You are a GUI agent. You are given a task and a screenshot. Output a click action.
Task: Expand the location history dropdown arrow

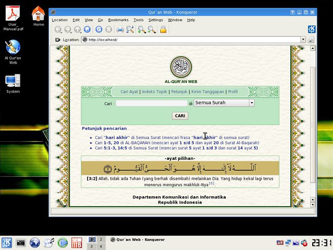[x=303, y=40]
